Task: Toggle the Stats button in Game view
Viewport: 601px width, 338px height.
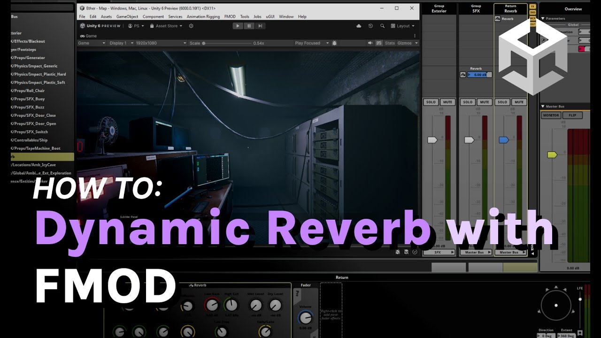Action: pos(390,43)
